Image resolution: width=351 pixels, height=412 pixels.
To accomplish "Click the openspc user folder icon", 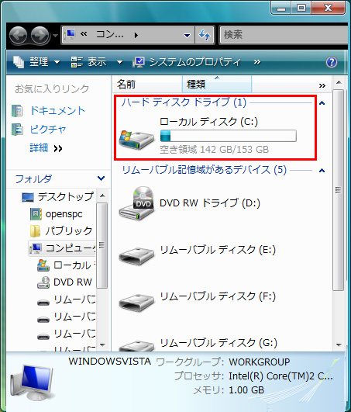I will tap(36, 214).
